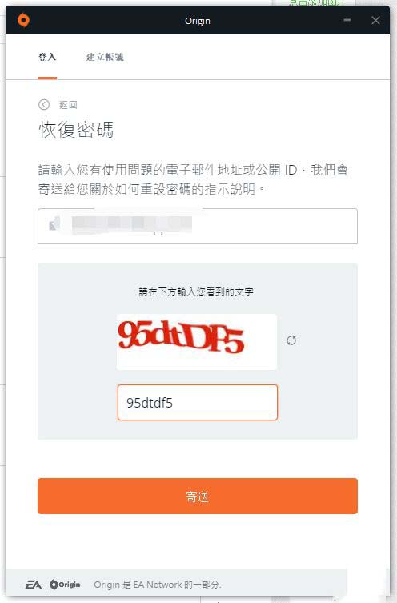
Task: Click the Origin logo in the footer
Action: (65, 585)
